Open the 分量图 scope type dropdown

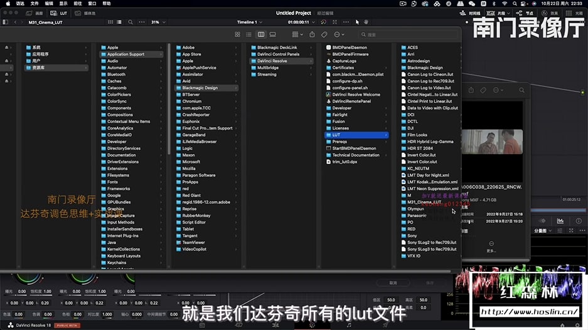click(x=543, y=230)
